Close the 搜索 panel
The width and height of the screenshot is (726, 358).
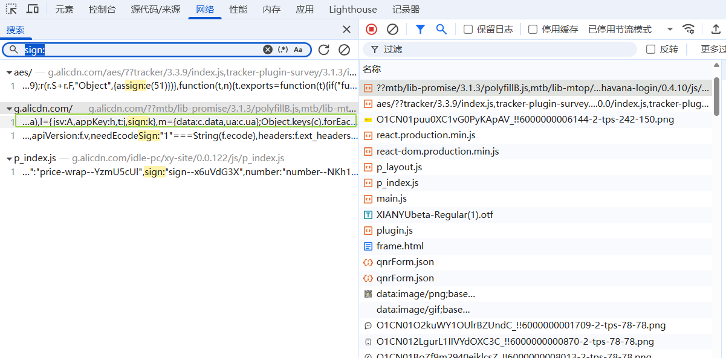coord(346,29)
